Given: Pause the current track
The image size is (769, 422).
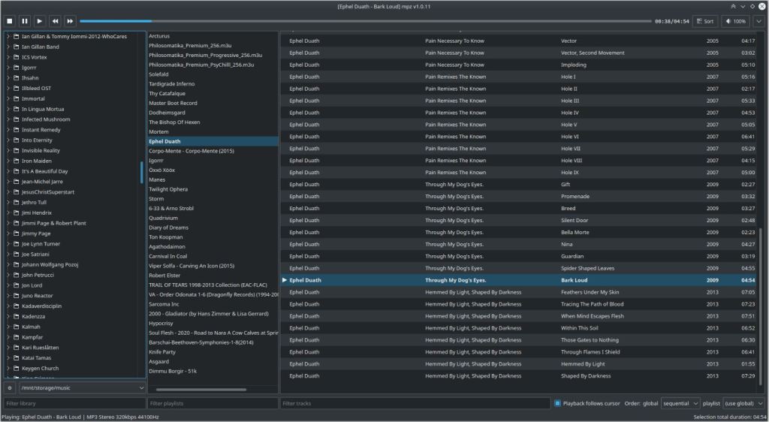Looking at the screenshot, I should click(24, 21).
